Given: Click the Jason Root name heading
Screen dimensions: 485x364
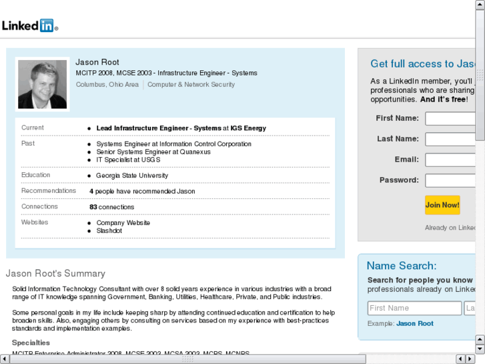Looking at the screenshot, I should point(97,62).
